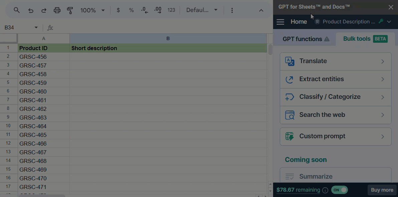This screenshot has width=398, height=197.
Task: Click the Extract entities icon
Action: tap(289, 79)
